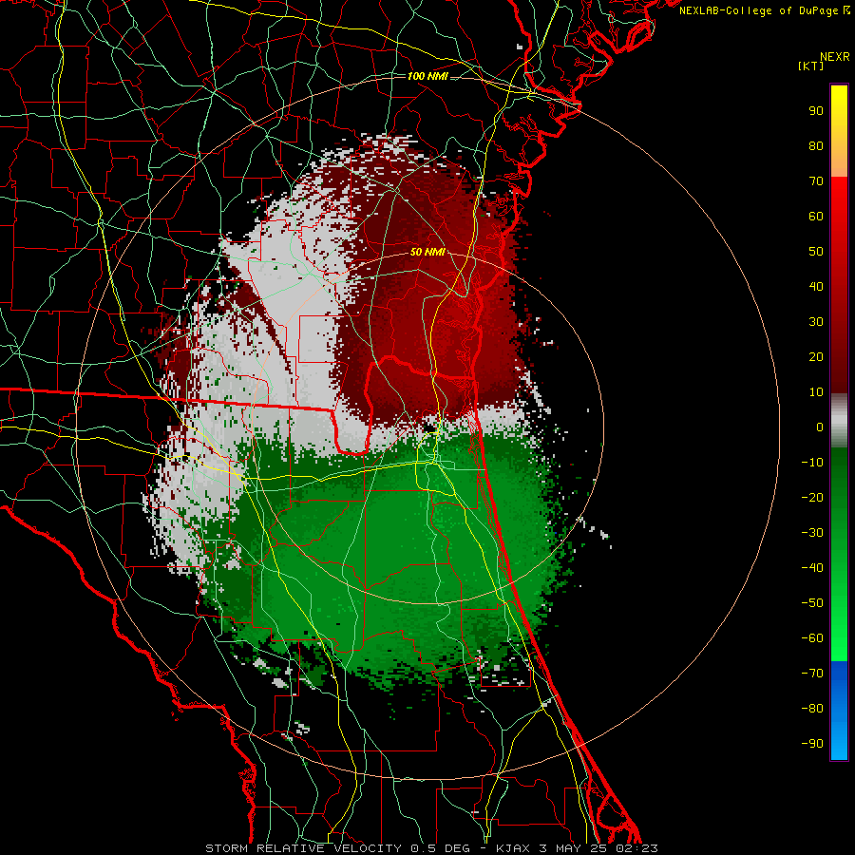Image resolution: width=855 pixels, height=855 pixels.
Task: Click the -80 value on the velocity color scale
Action: pos(812,709)
